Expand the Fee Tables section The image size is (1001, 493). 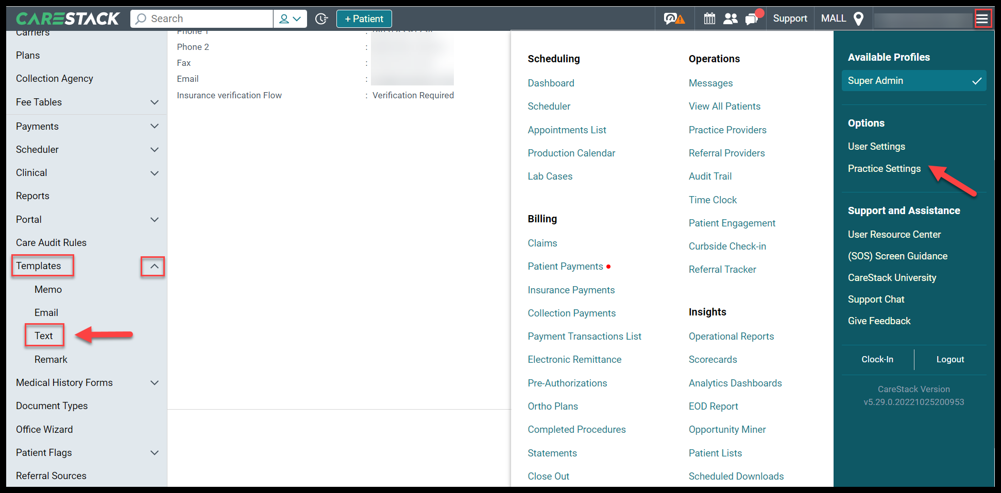(154, 102)
